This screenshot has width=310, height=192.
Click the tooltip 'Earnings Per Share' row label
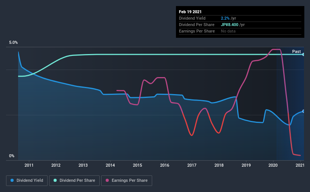(197, 31)
